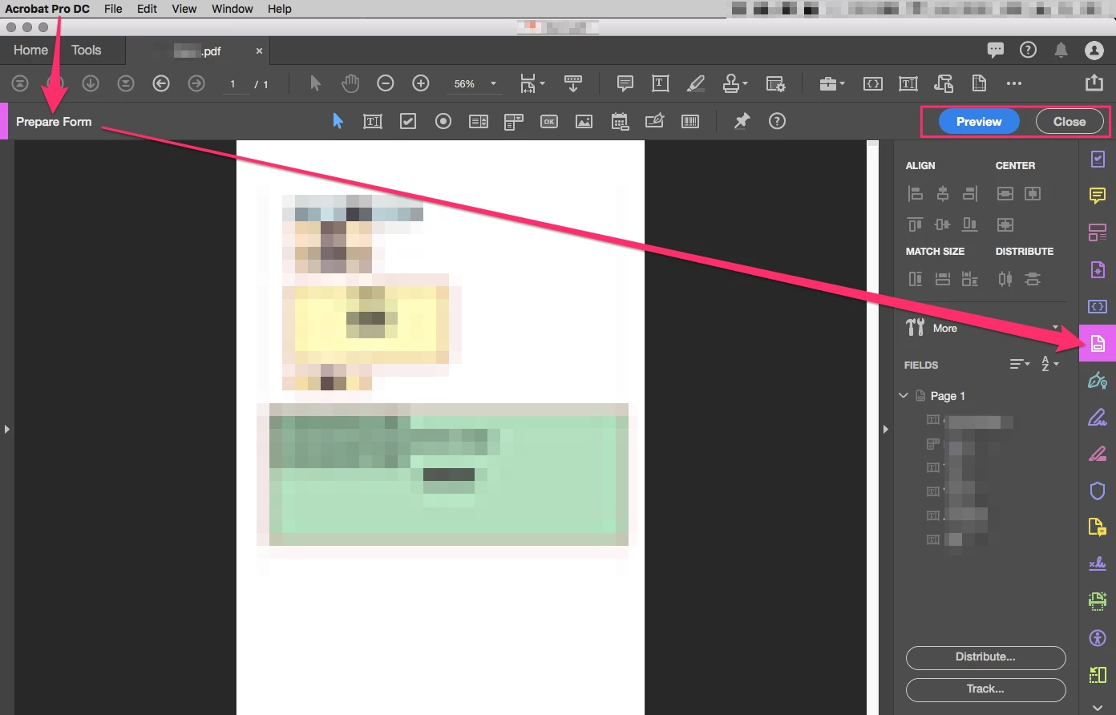Select the Add Date Field tool
Image resolution: width=1116 pixels, height=715 pixels.
(620, 122)
